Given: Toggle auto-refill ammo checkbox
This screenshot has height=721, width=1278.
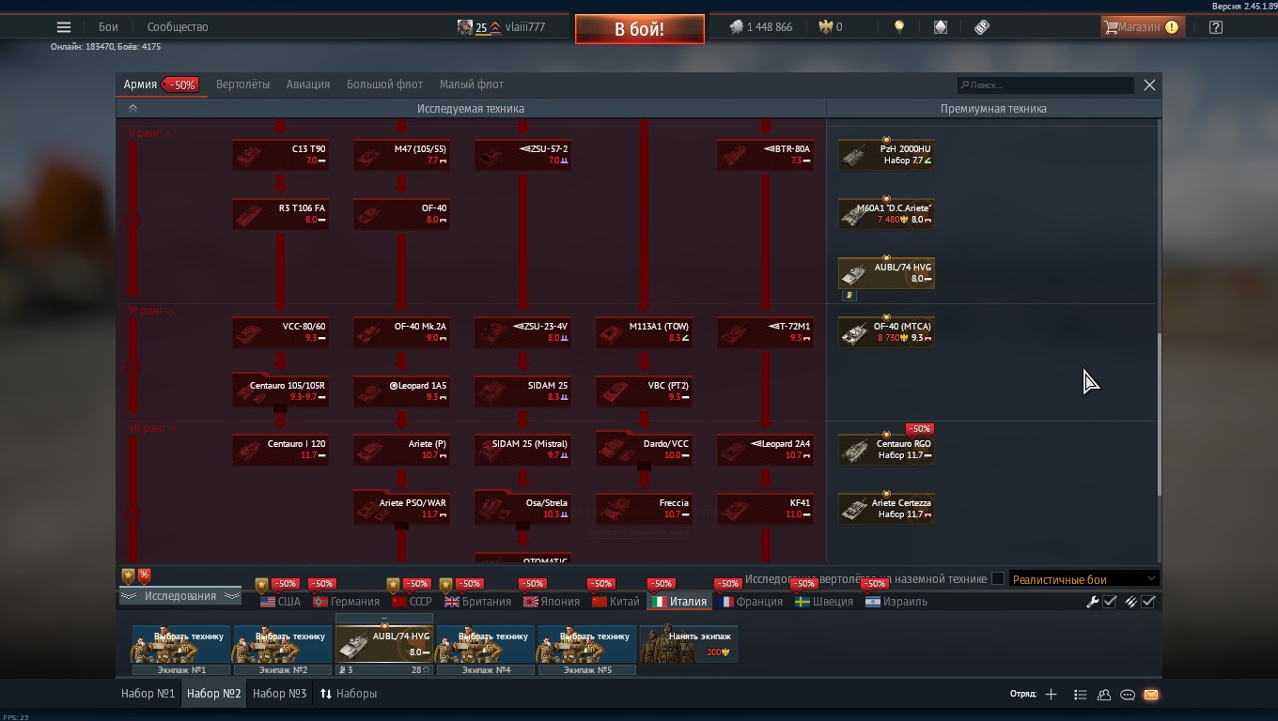Looking at the screenshot, I should 1148,602.
